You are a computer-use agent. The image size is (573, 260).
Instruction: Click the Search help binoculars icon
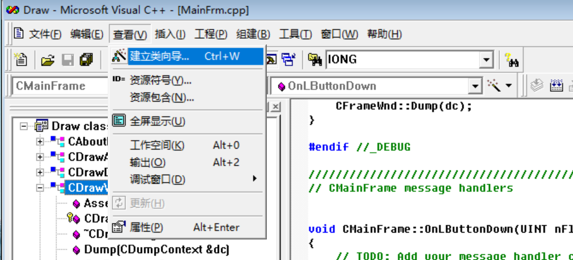512,60
